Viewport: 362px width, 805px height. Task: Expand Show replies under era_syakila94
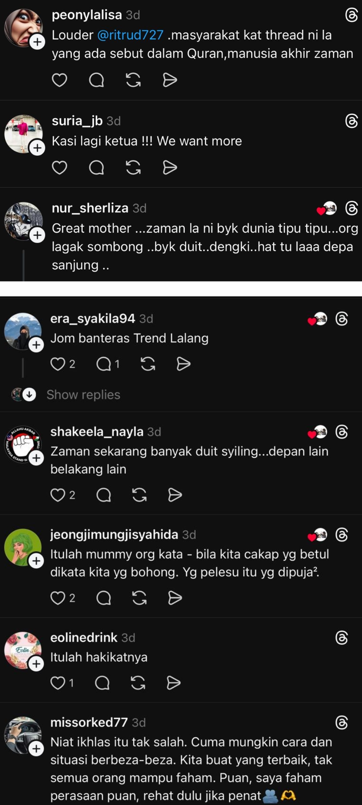coord(83,394)
